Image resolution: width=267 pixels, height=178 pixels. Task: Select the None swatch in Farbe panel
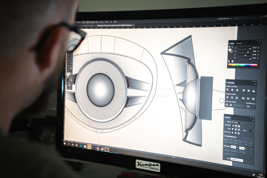click(x=229, y=61)
